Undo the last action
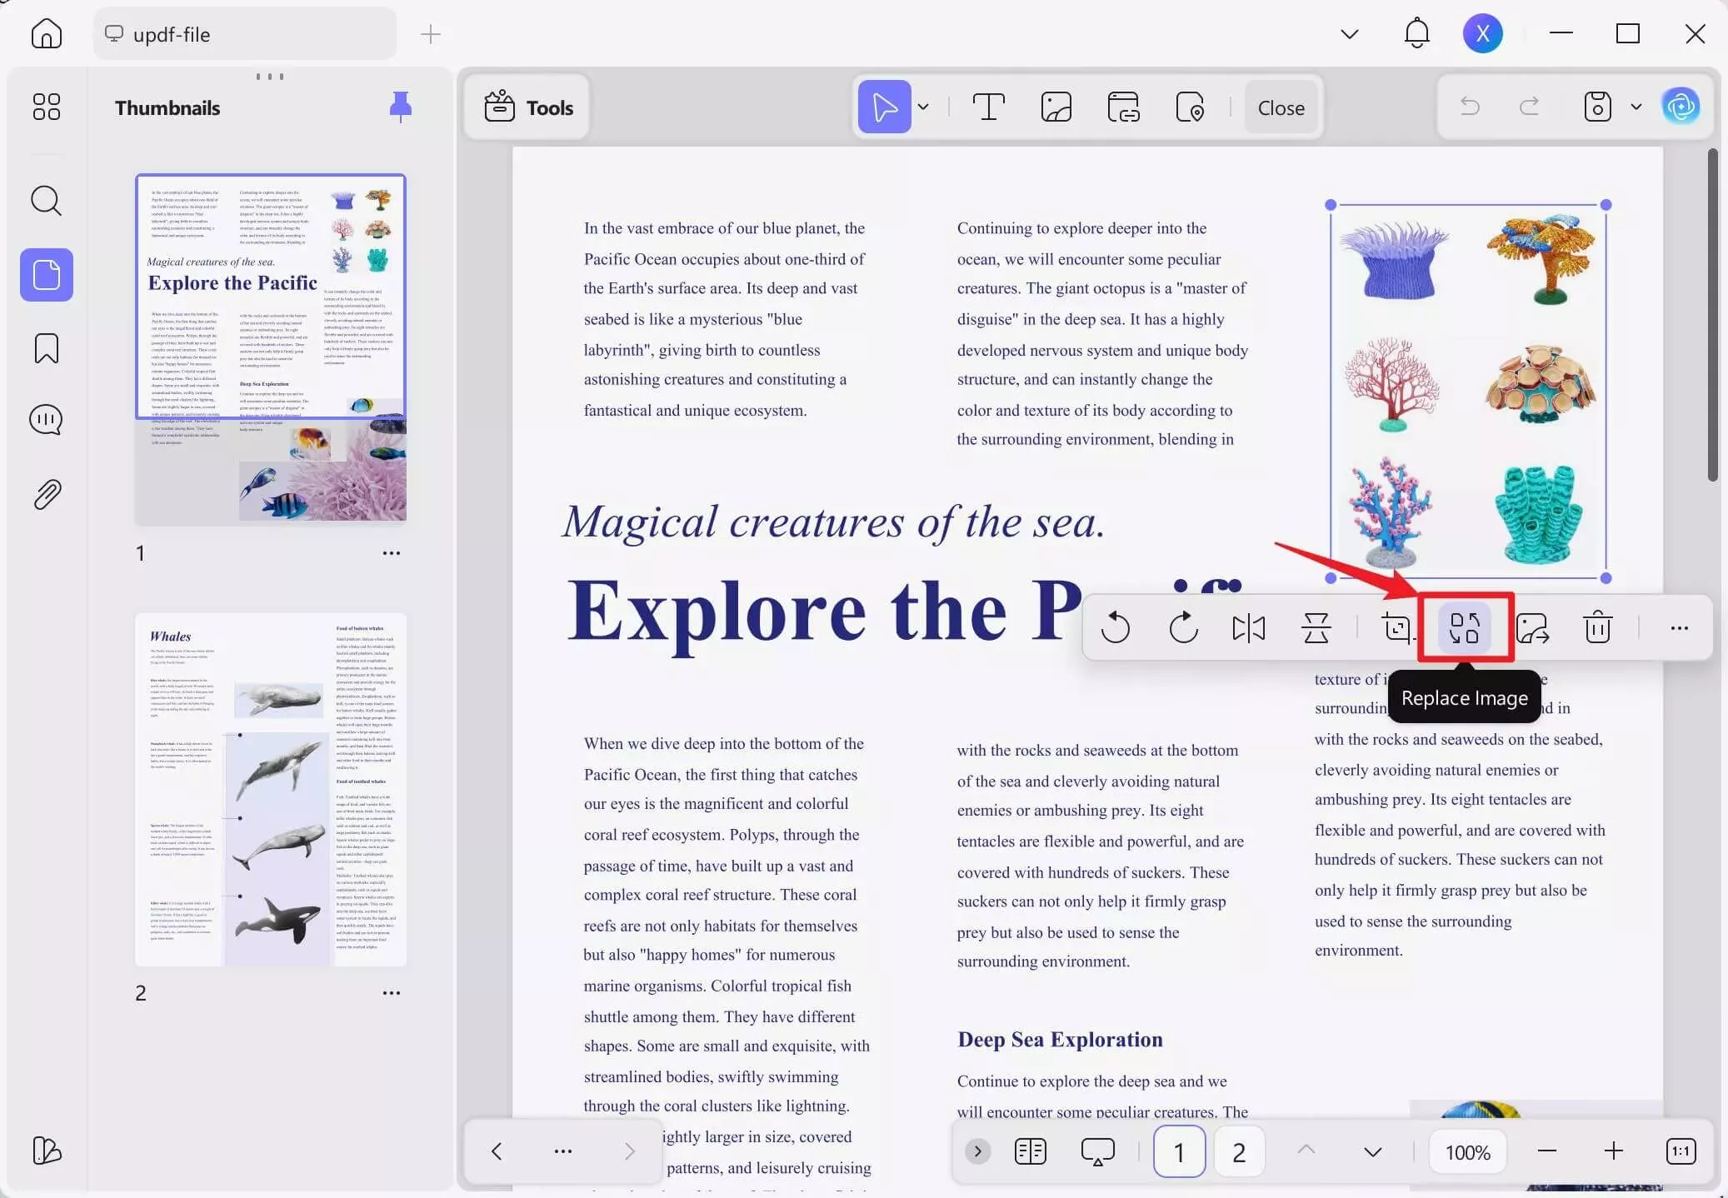Image resolution: width=1728 pixels, height=1198 pixels. tap(1470, 107)
